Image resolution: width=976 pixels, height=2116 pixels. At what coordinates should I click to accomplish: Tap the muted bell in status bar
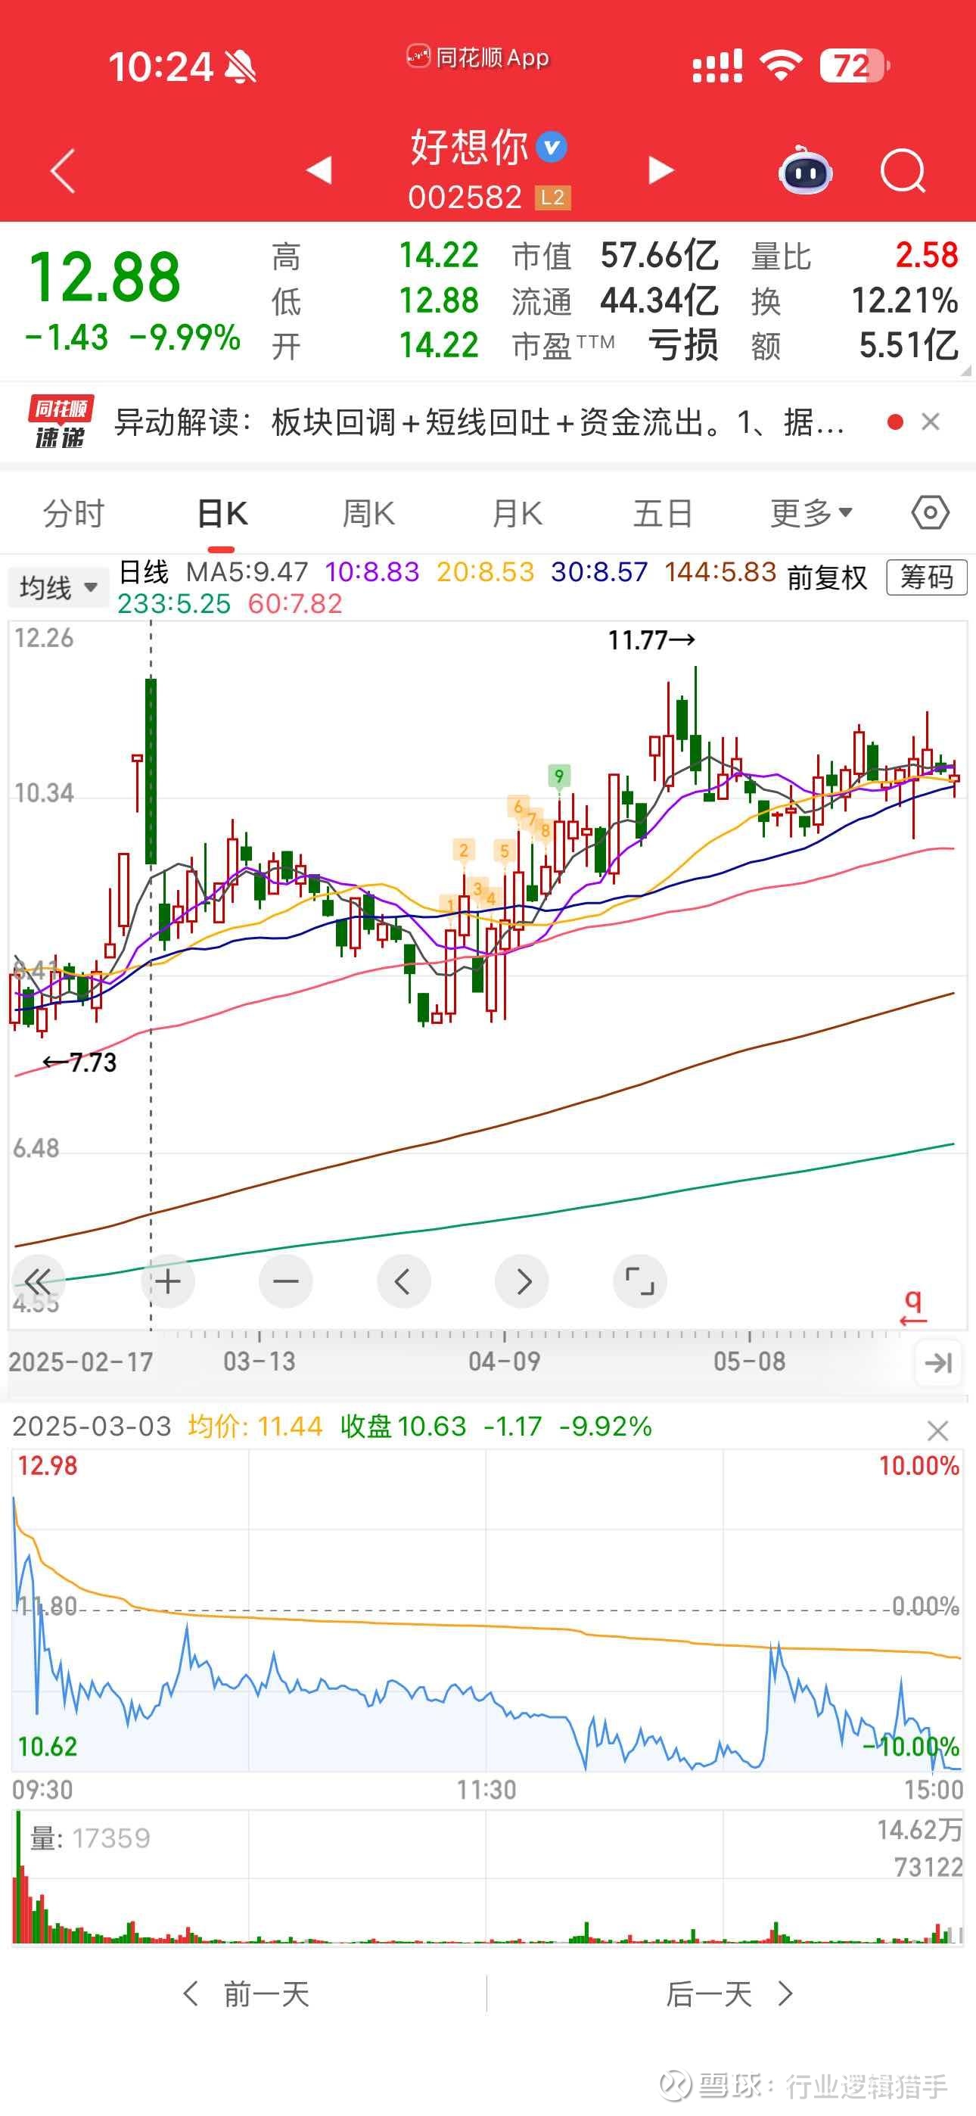[x=240, y=67]
